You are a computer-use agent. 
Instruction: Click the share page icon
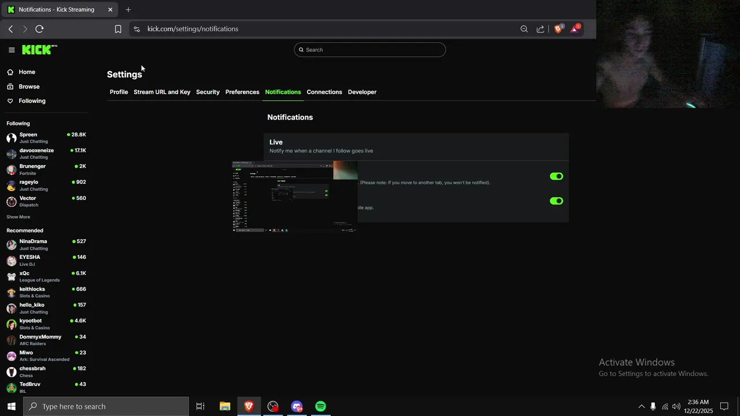pos(540,29)
